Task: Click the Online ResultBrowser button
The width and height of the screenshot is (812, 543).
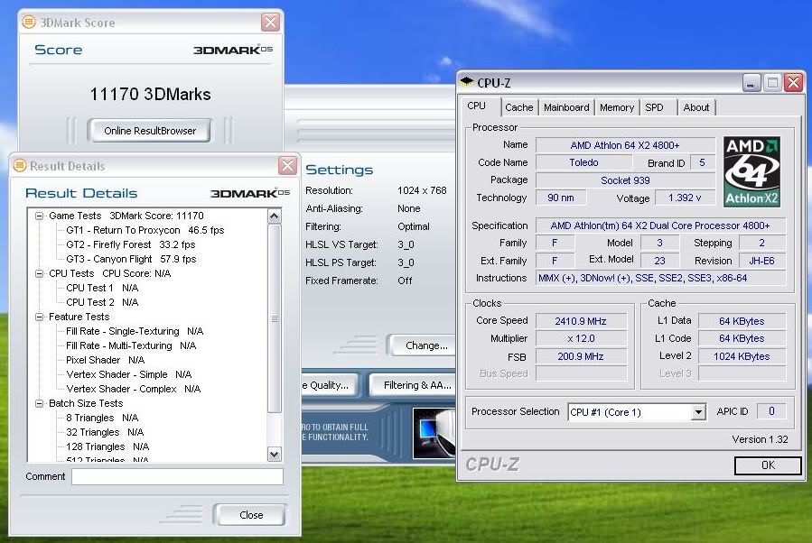Action: coord(149,130)
